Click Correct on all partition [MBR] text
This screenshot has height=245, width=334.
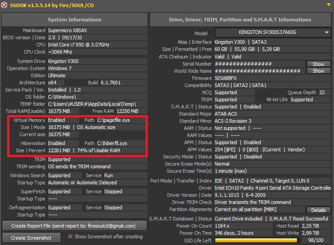[x=246, y=209]
